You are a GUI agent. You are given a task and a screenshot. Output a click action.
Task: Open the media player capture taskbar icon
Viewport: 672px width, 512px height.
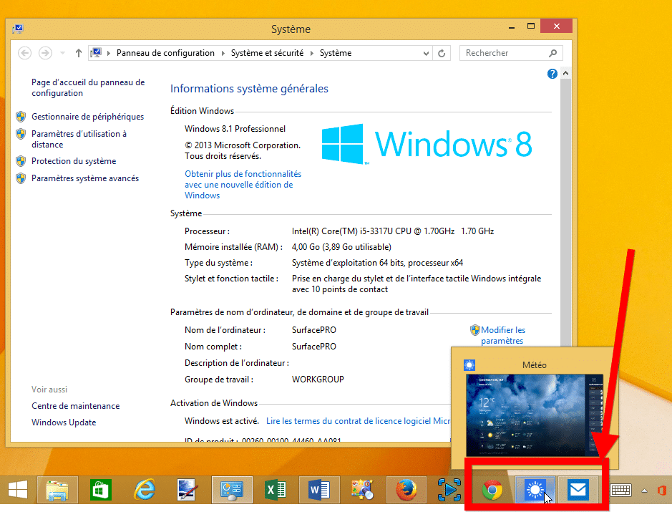(449, 489)
